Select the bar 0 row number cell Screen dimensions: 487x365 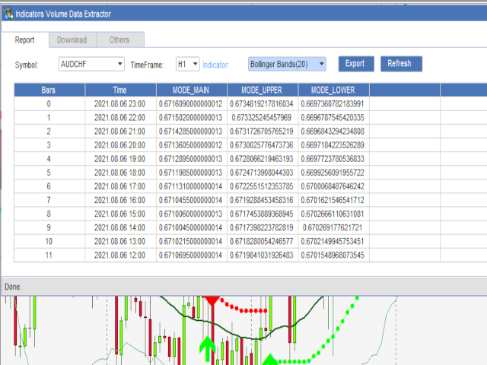tap(49, 103)
